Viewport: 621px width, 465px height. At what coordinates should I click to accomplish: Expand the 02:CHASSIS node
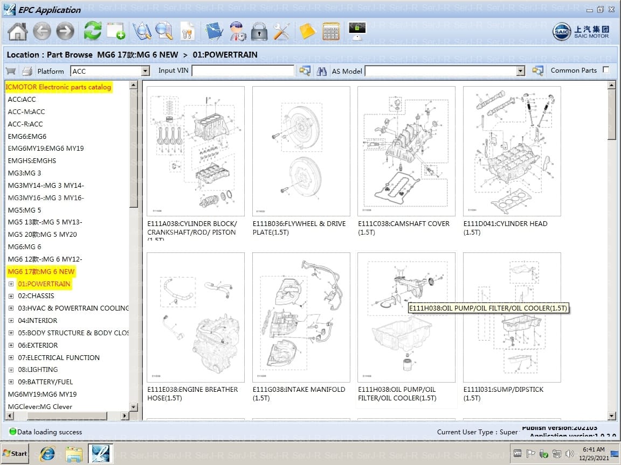tap(11, 296)
